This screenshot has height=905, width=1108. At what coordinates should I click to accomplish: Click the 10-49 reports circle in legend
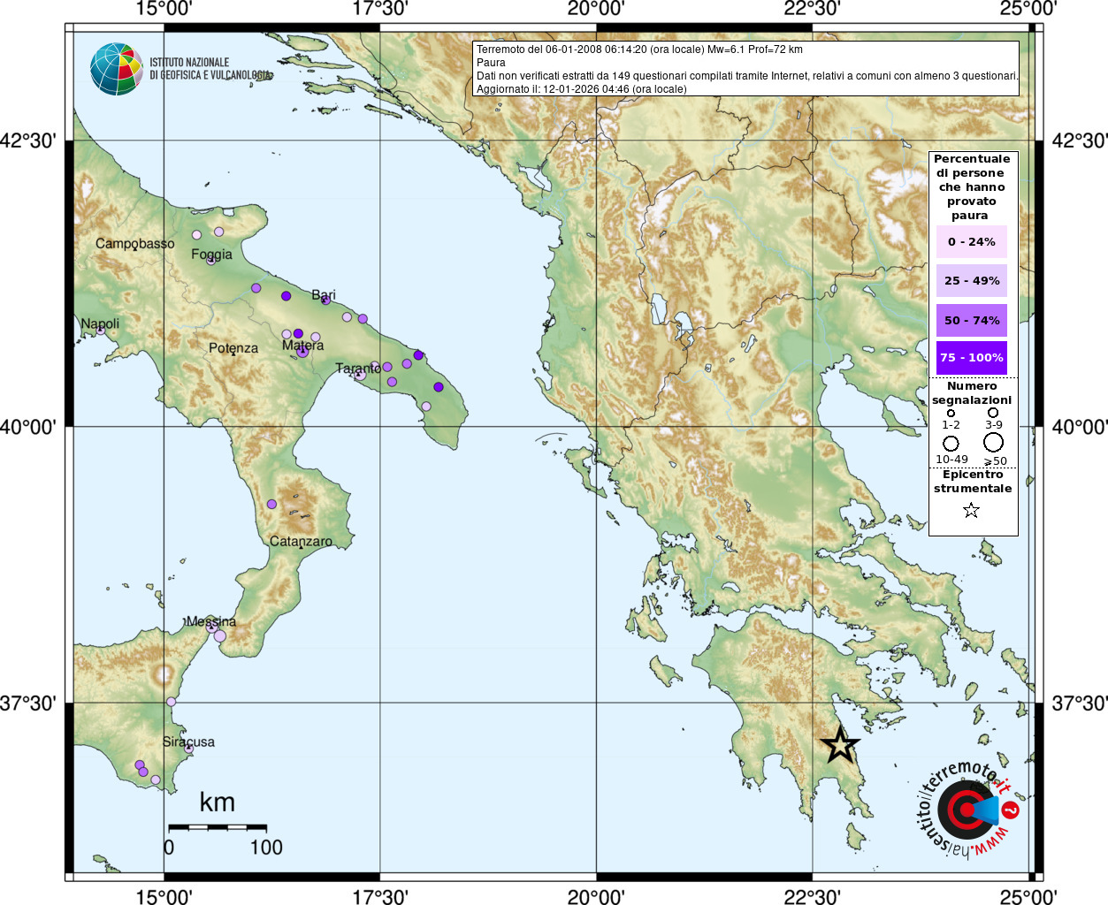tap(951, 444)
